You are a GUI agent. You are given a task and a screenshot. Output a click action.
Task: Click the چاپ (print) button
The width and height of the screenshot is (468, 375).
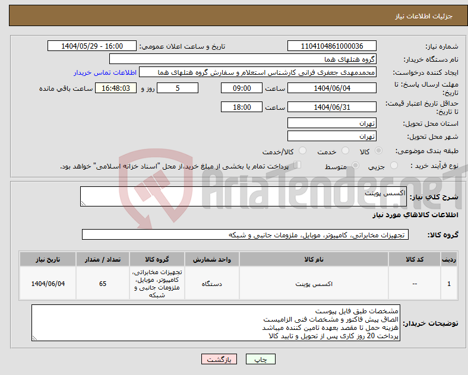[260, 359]
